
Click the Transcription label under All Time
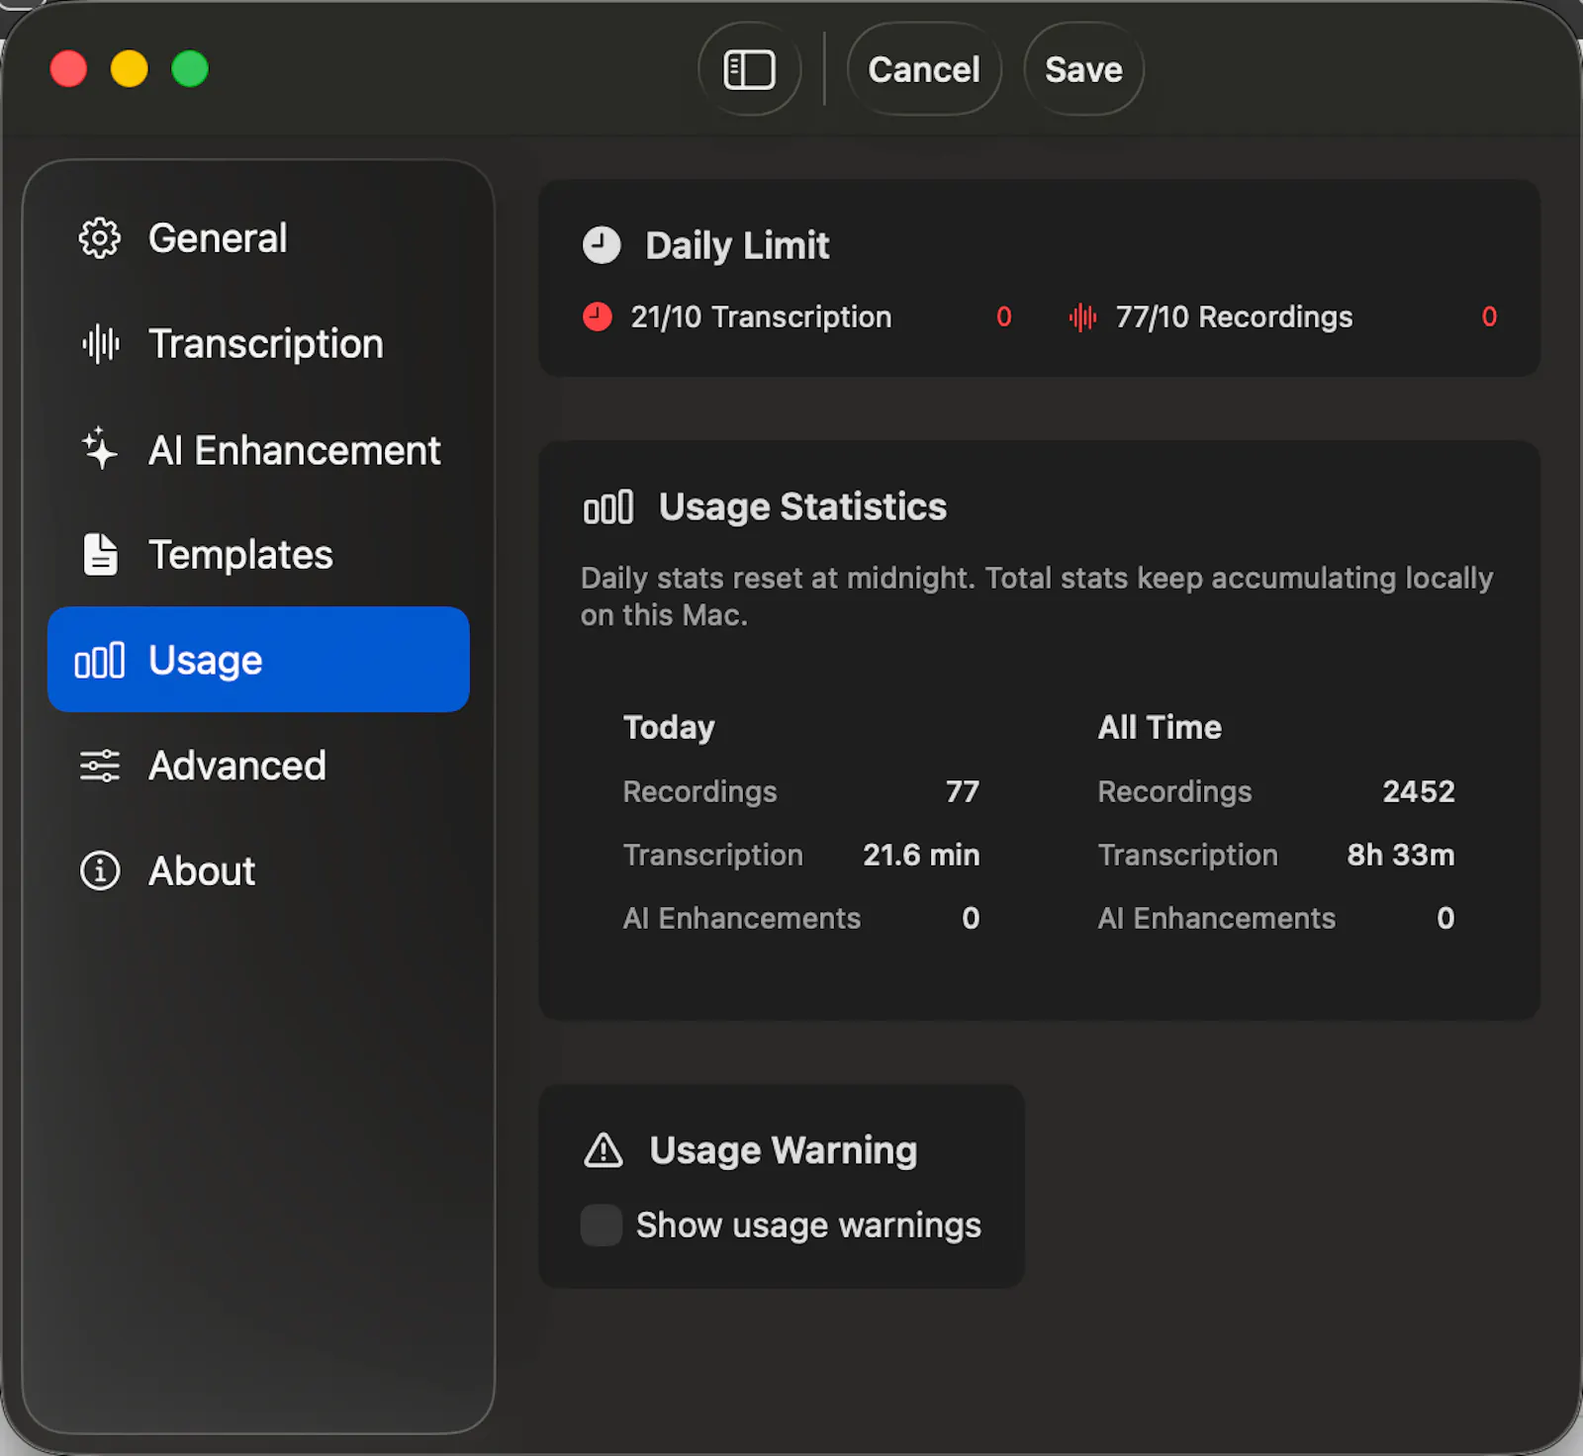1187,855
